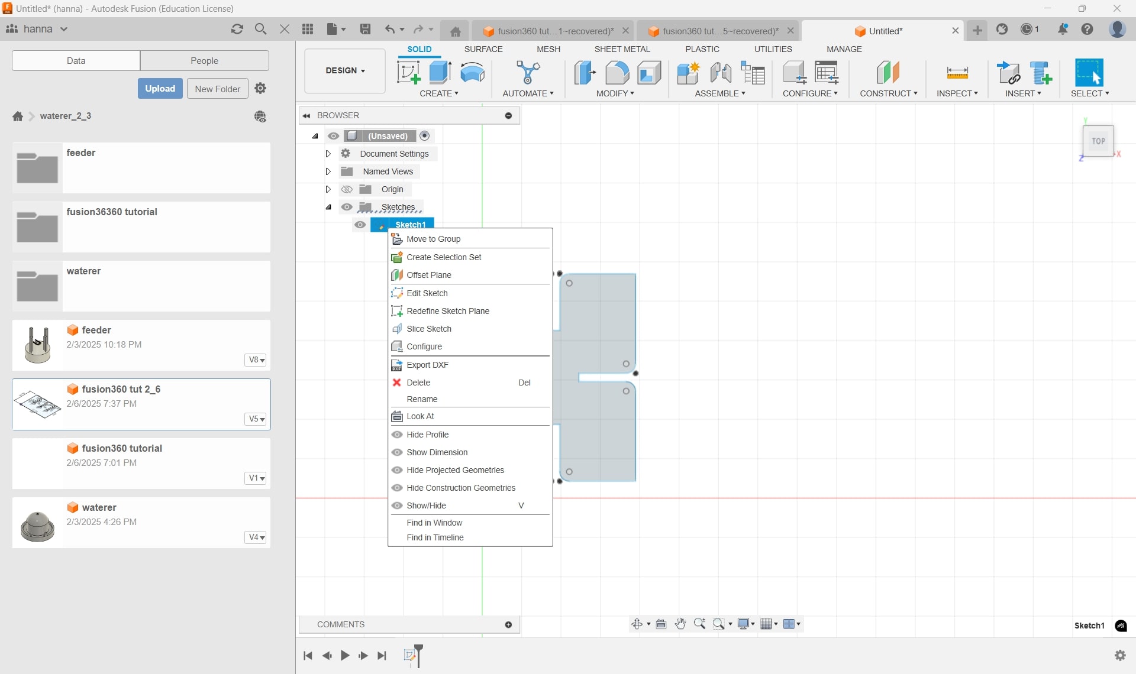Click Upload button in data panel

coord(160,88)
